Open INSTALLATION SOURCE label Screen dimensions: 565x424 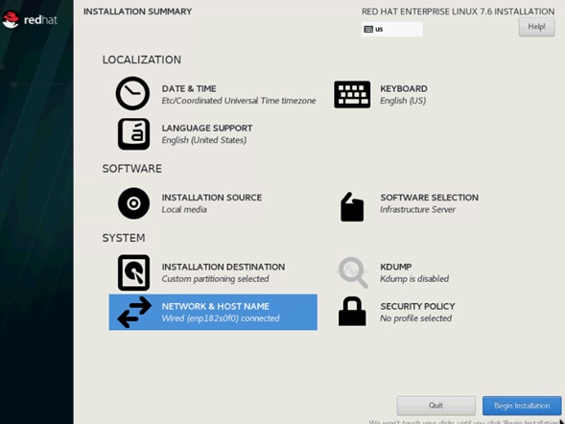(211, 198)
